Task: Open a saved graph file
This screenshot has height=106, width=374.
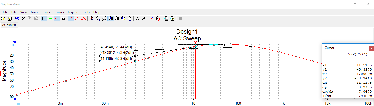Action: click(3, 19)
